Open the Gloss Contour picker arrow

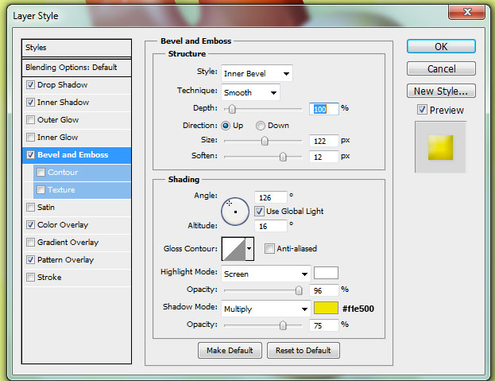pos(249,249)
